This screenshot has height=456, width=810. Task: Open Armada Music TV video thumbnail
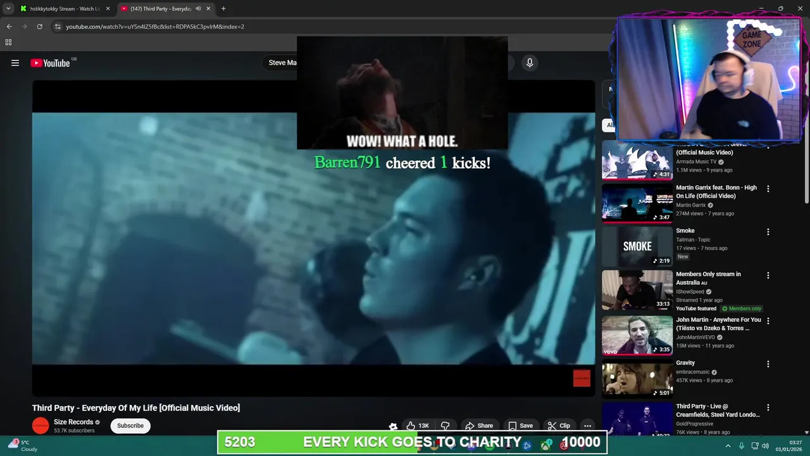[637, 161]
